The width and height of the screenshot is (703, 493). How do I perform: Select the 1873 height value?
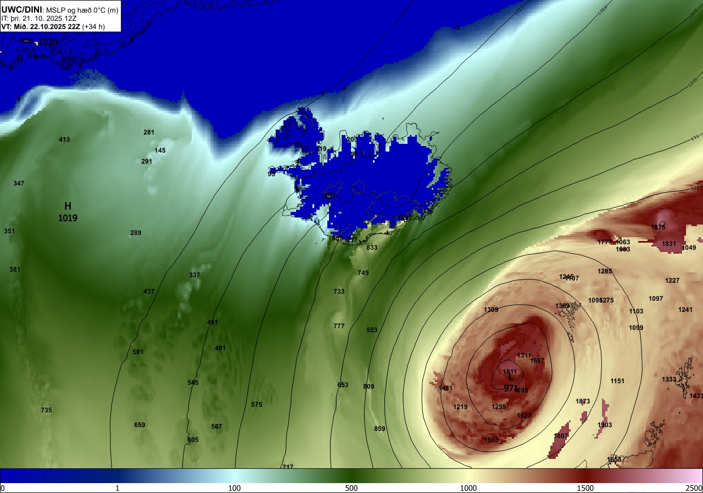click(x=583, y=401)
